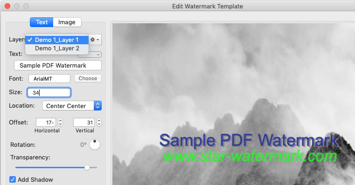Click the AriaIMT font name field

(x=49, y=79)
